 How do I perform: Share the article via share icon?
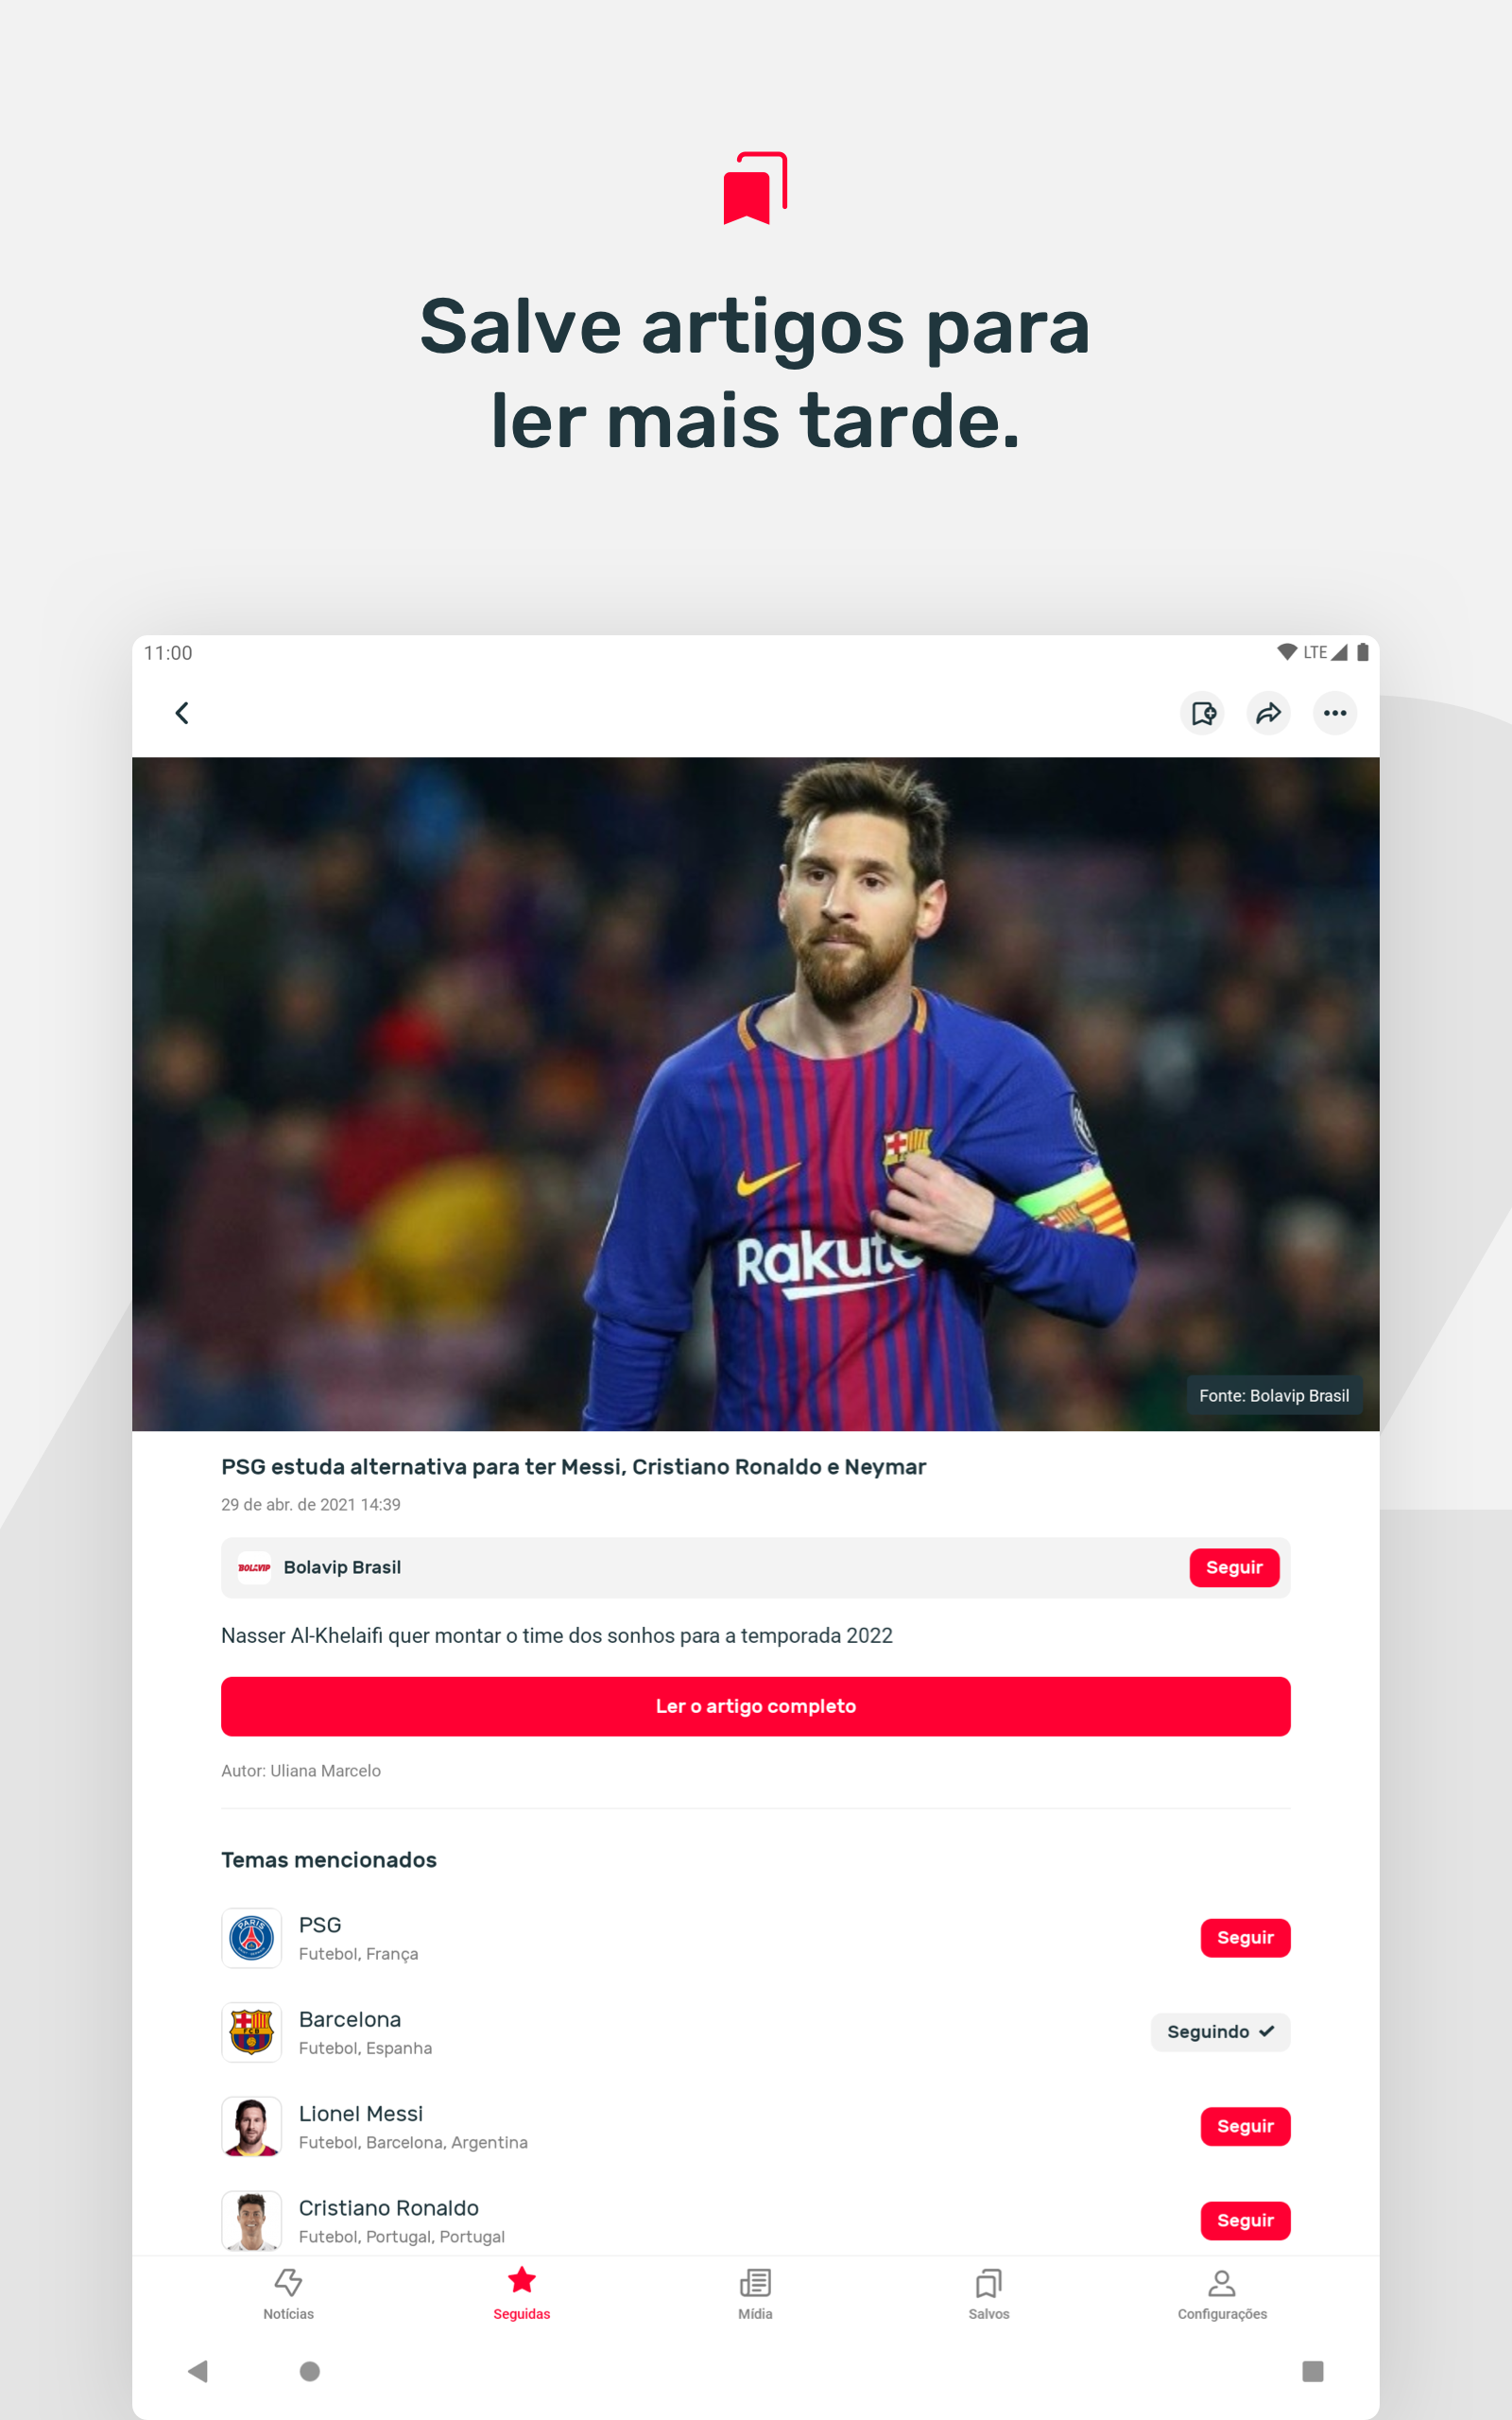1268,713
